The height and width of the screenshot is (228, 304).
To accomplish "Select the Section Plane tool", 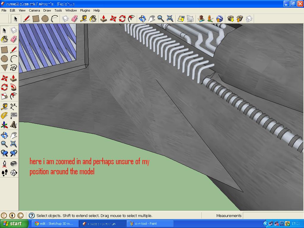I will 13,173.
